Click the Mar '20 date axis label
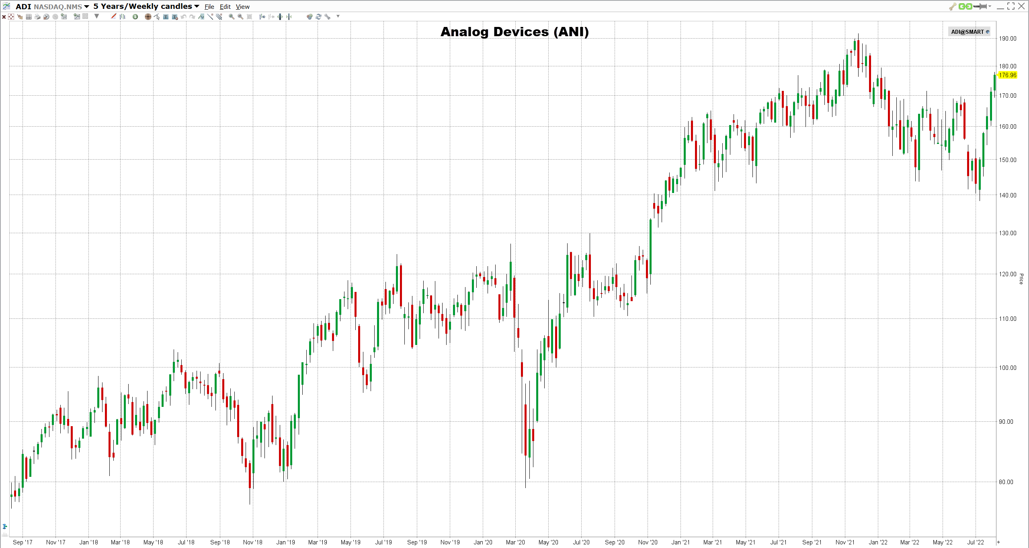 tap(515, 542)
